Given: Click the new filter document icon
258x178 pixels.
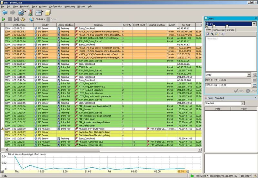Looking at the screenshot, I should [217, 34].
